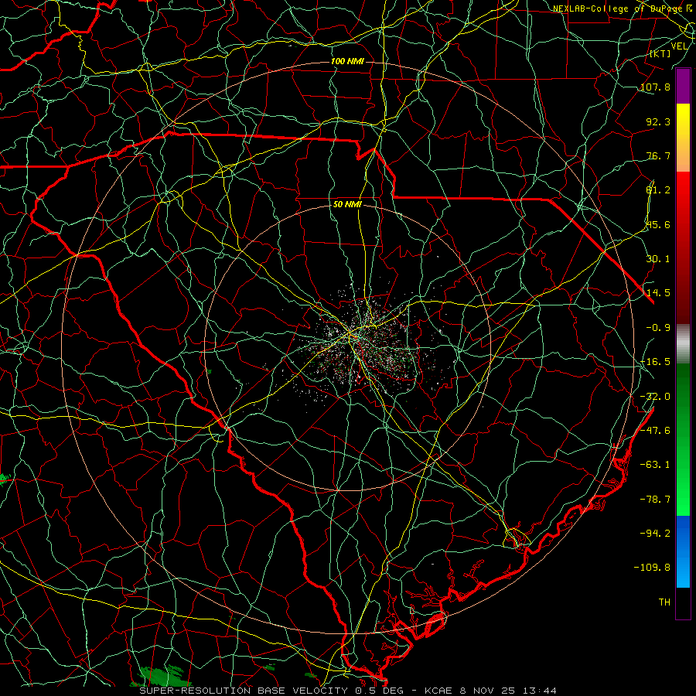This screenshot has height=696, width=696.
Task: Click the -0.9 scale value
Action: coord(658,328)
